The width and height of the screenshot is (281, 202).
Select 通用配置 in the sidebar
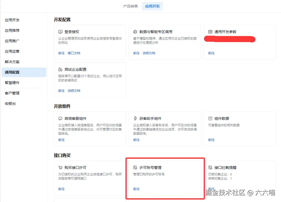coord(24,72)
